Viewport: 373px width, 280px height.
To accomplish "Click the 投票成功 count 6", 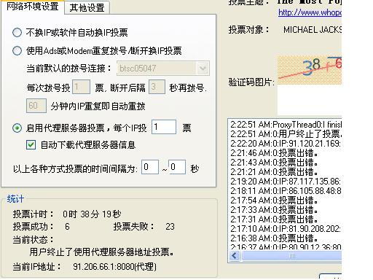I will (x=67, y=227).
